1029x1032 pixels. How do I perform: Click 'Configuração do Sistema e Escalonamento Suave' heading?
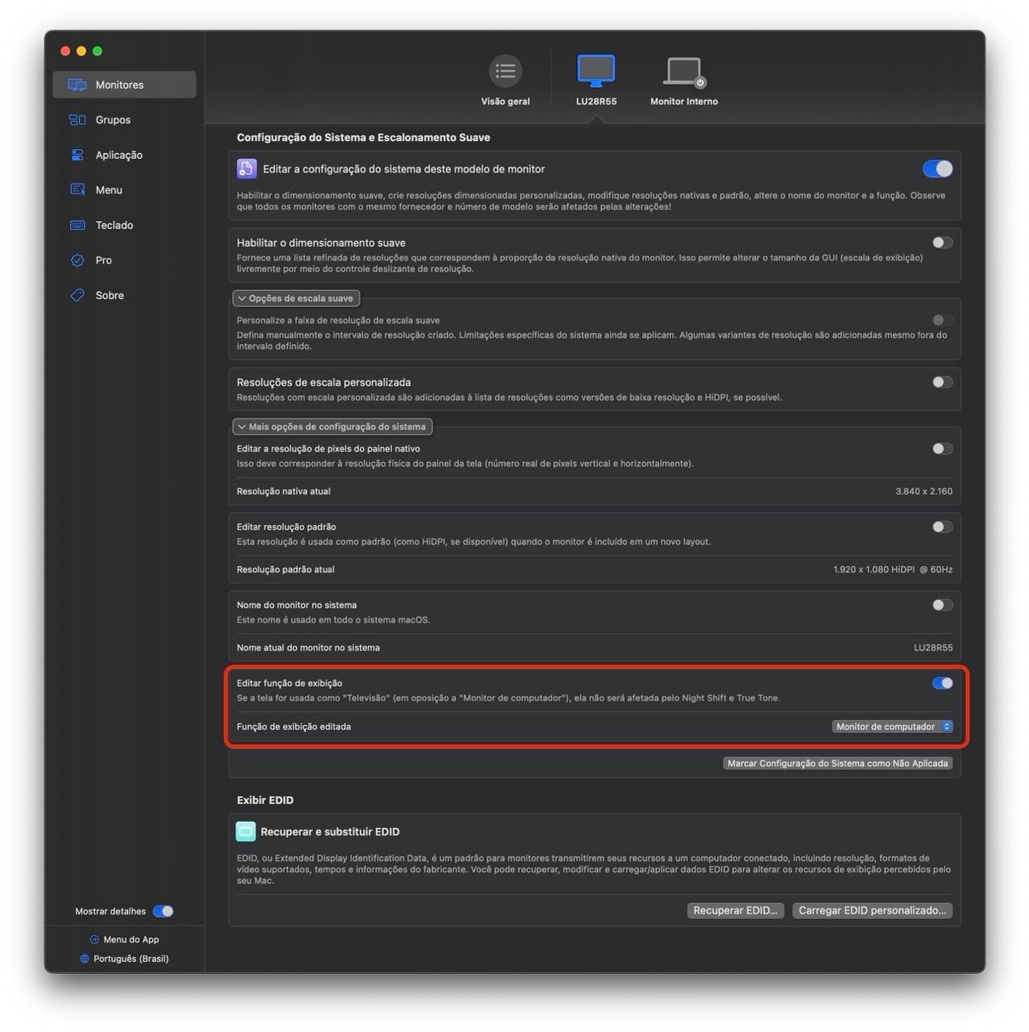click(363, 137)
